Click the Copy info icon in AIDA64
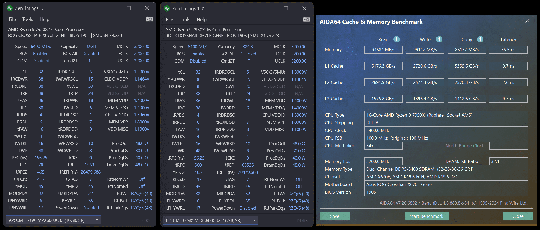Viewport: 540px width, 230px height. click(x=480, y=39)
